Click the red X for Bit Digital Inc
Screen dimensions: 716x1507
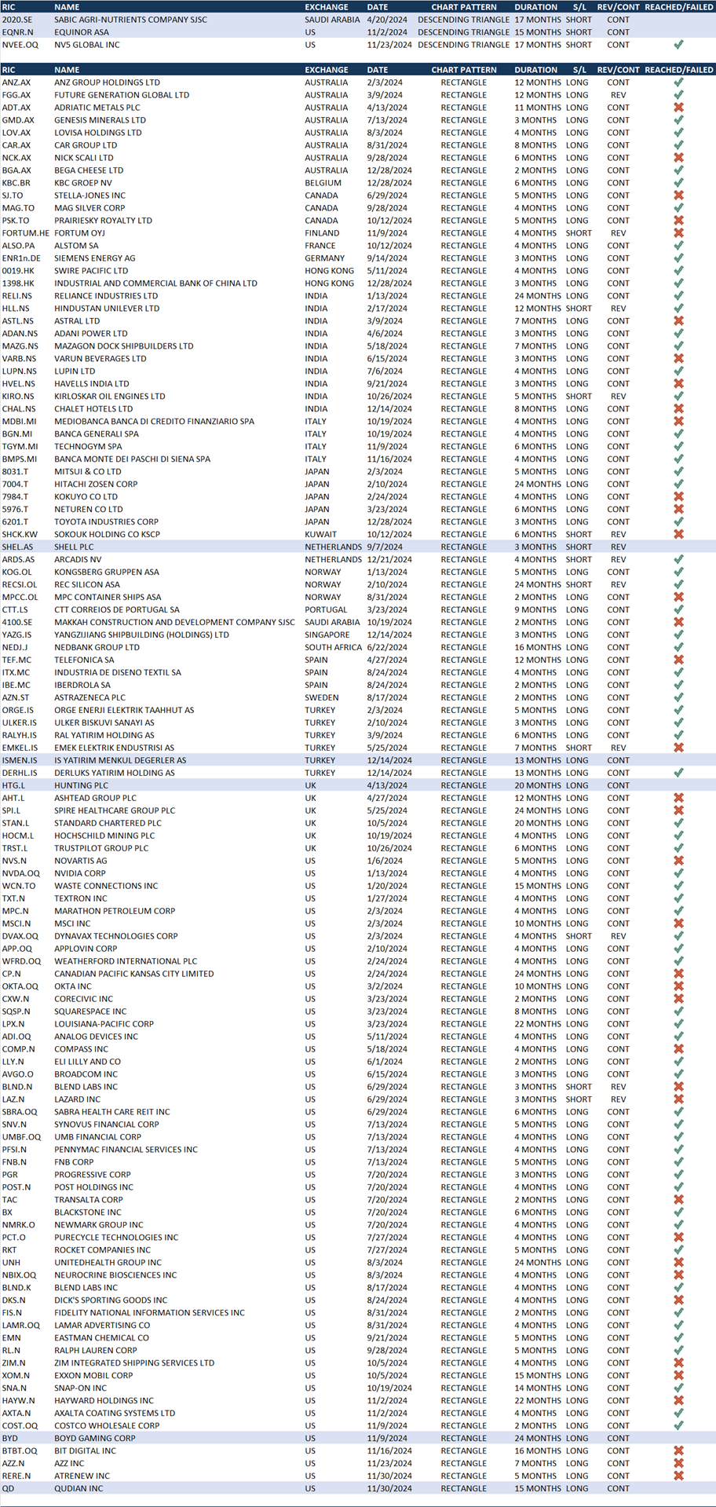pos(678,1450)
